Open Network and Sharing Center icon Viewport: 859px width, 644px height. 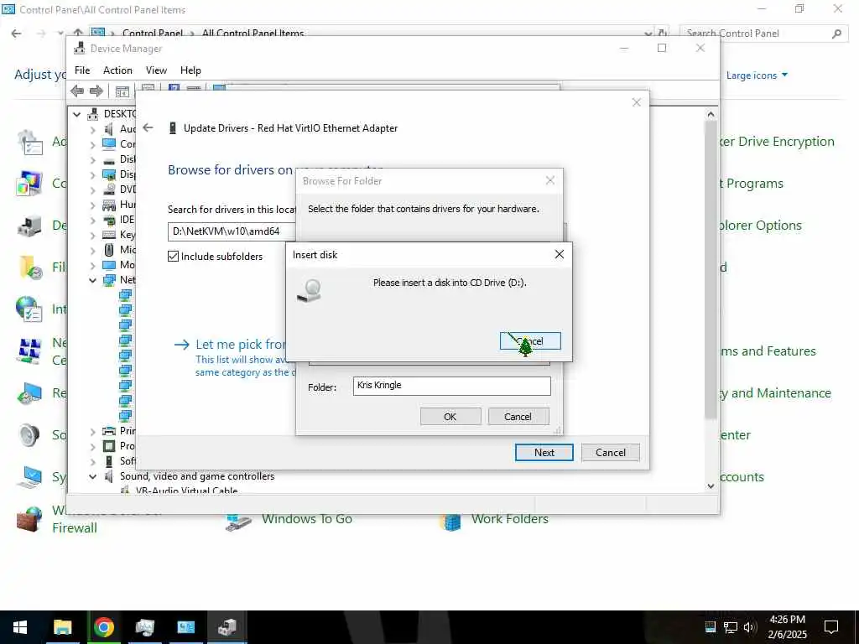point(29,351)
